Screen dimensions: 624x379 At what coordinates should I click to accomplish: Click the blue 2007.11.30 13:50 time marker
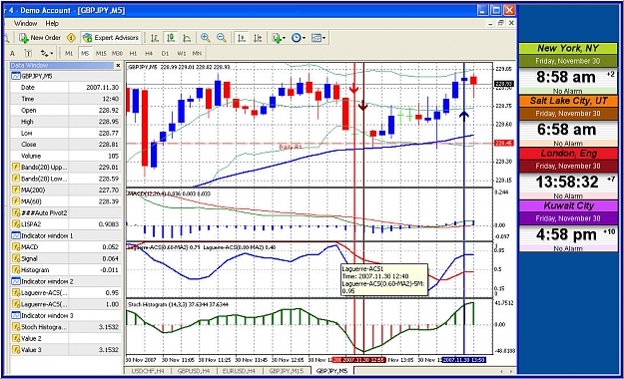(464, 360)
